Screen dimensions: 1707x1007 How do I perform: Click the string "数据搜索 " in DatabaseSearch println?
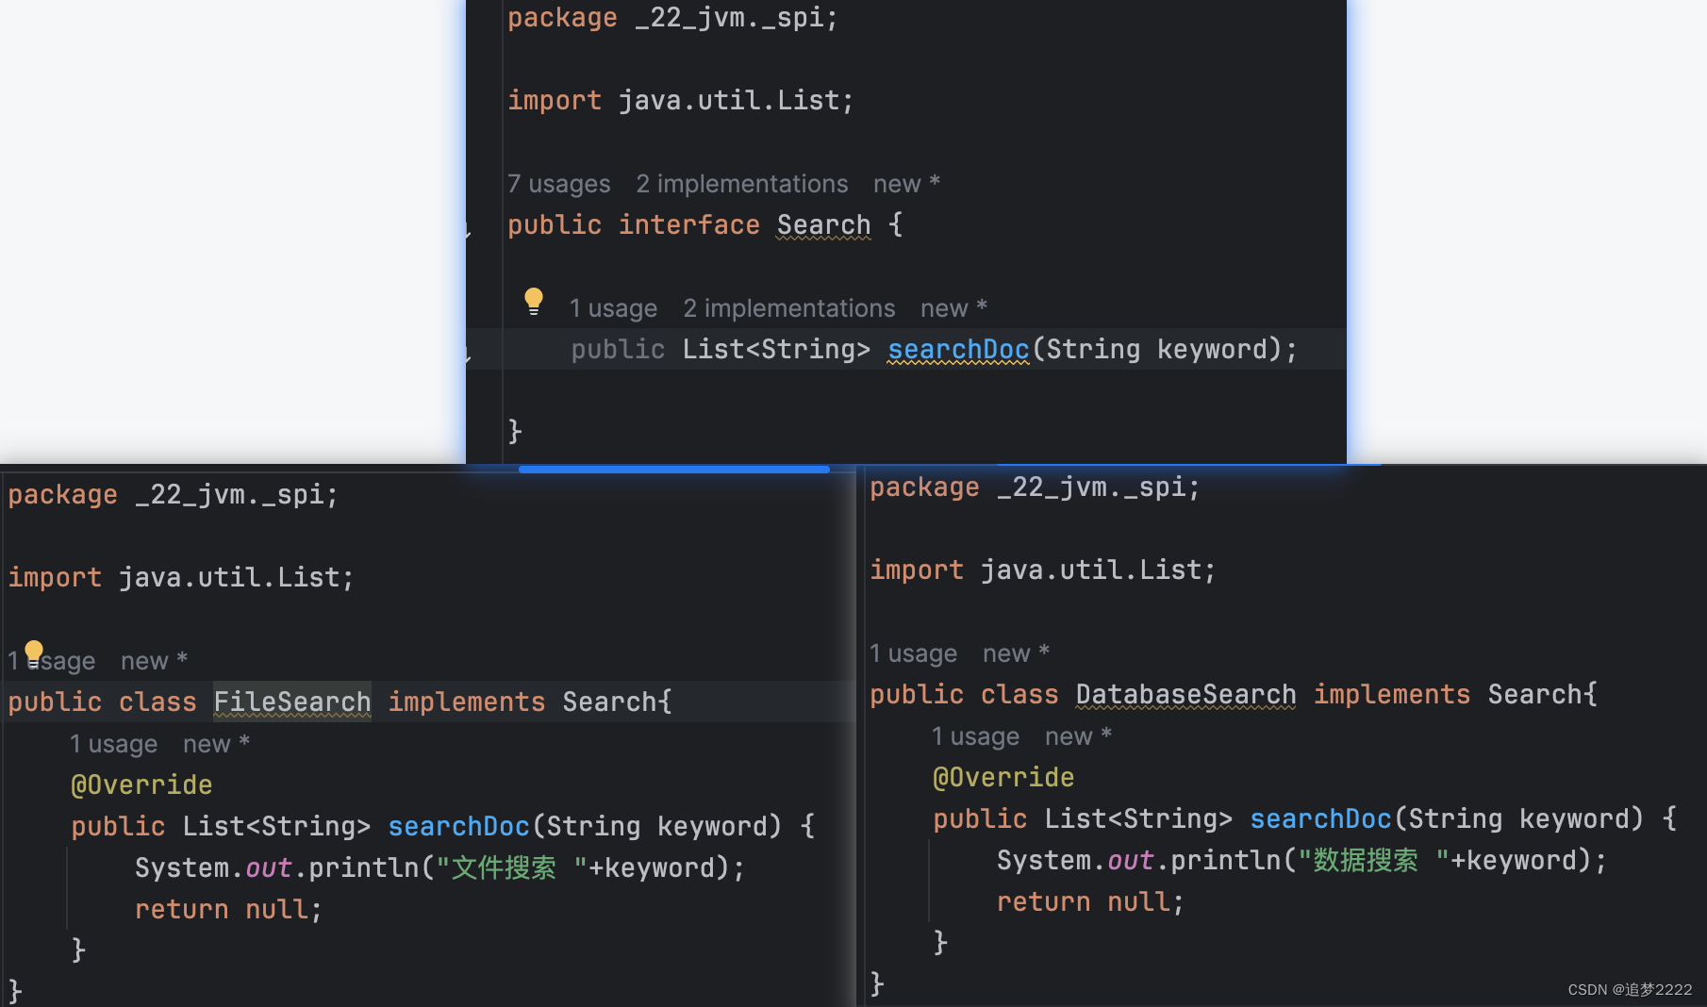coord(1374,861)
